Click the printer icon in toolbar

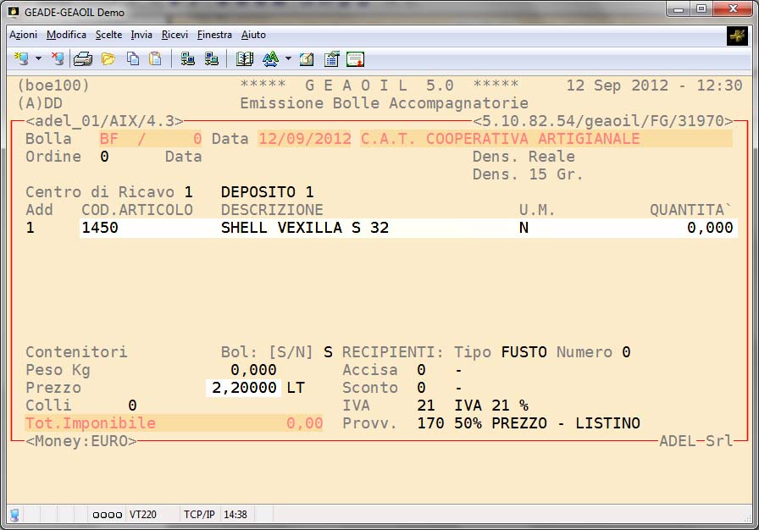tap(83, 59)
